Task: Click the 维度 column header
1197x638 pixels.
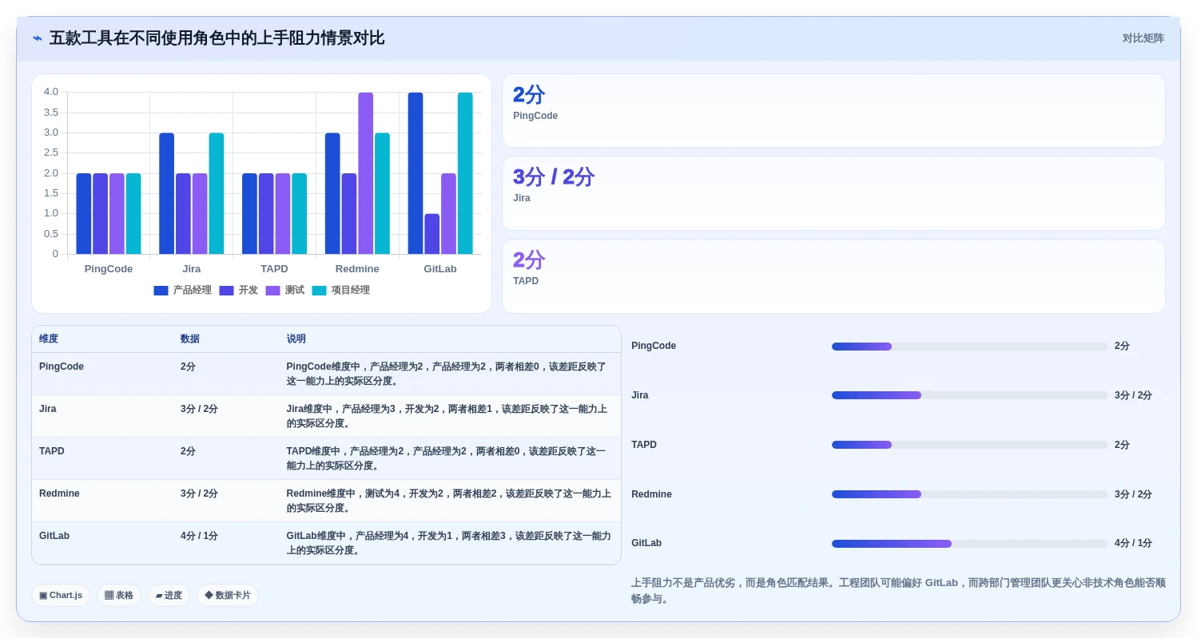Action: point(49,339)
